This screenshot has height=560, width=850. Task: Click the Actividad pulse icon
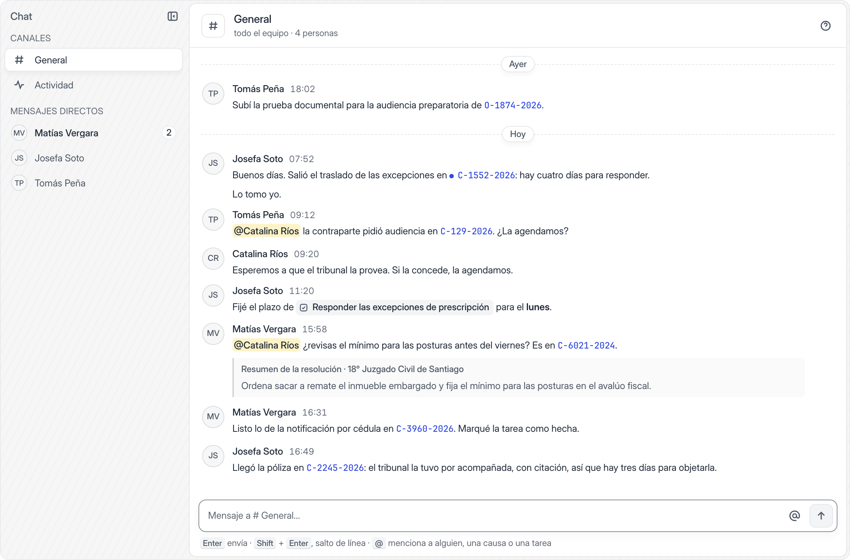click(19, 85)
